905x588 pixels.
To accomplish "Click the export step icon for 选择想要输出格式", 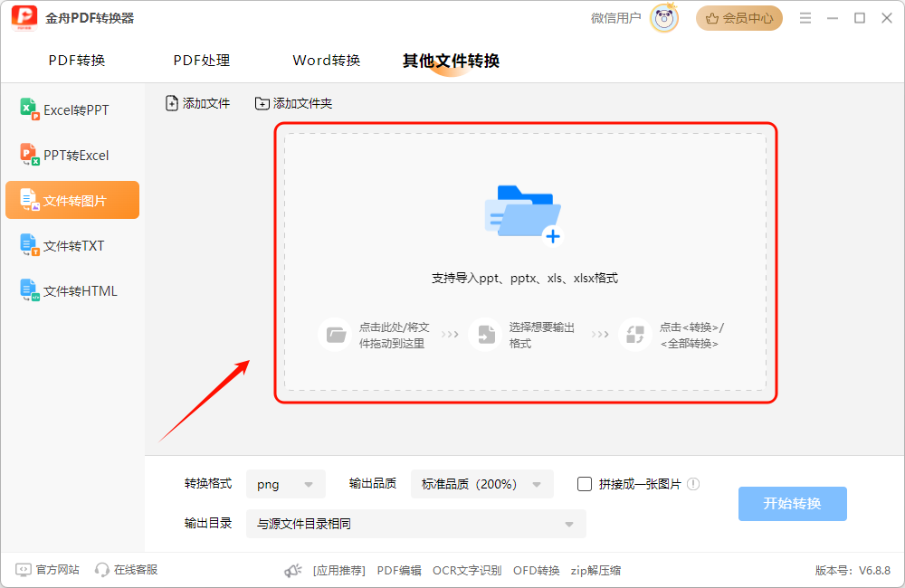I will pos(485,334).
